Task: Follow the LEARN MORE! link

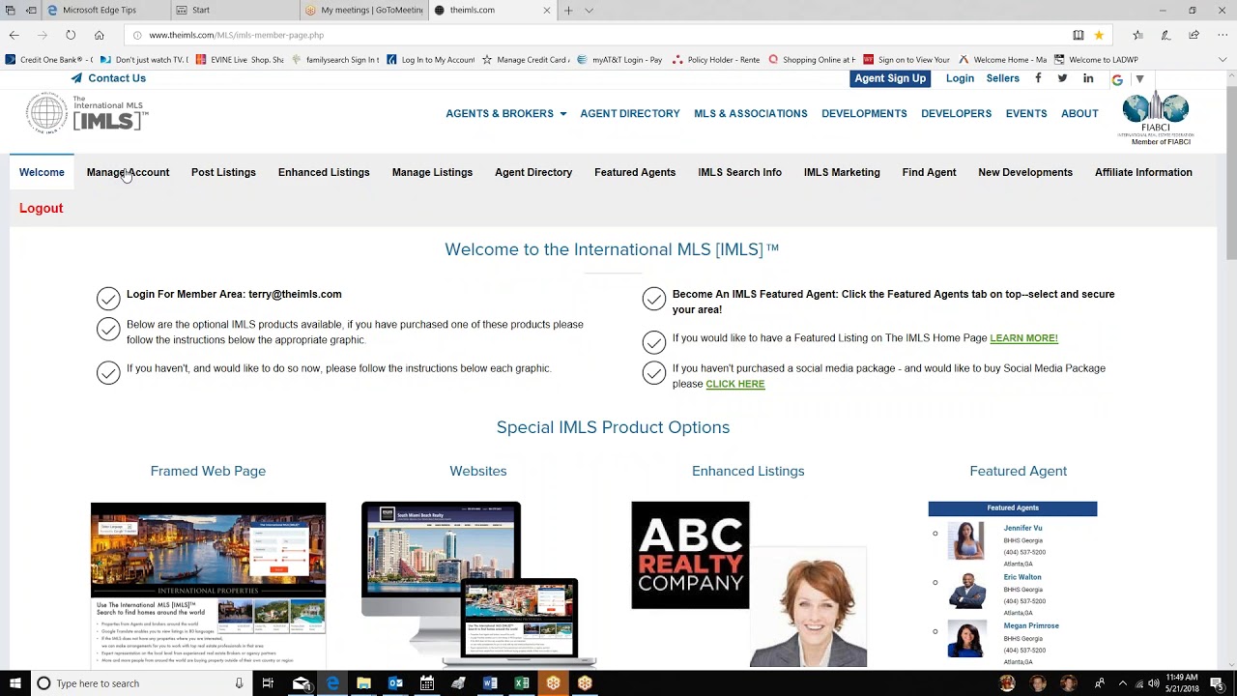Action: (x=1023, y=338)
